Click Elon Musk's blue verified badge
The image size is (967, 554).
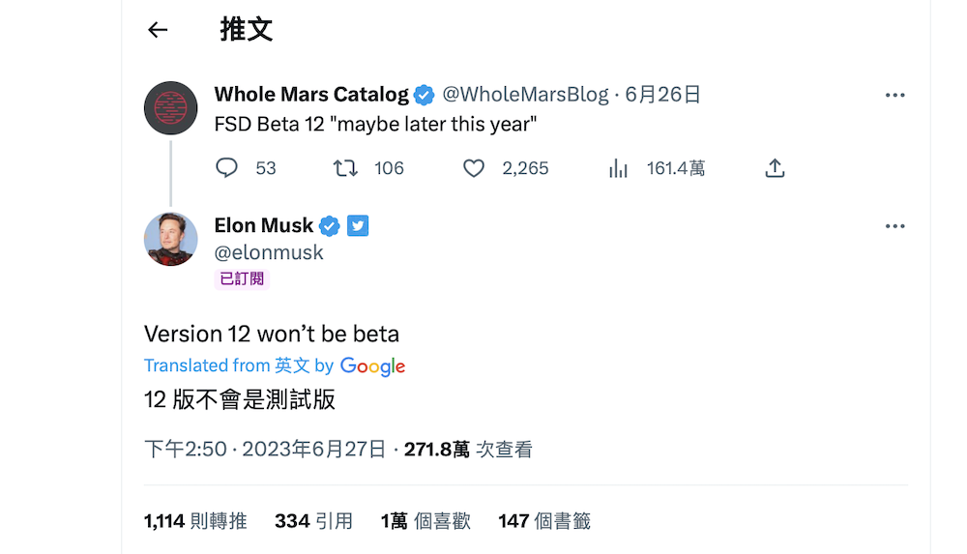pos(329,226)
